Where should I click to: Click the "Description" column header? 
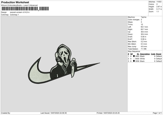point(145,54)
